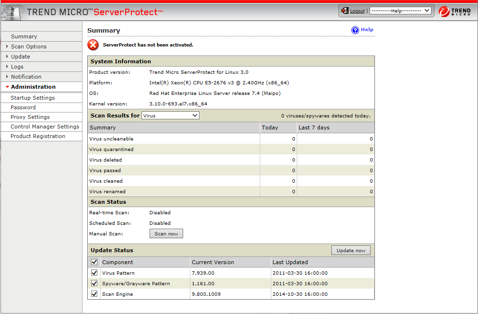Select Scan Options in the sidebar
The height and width of the screenshot is (314, 478).
[29, 47]
